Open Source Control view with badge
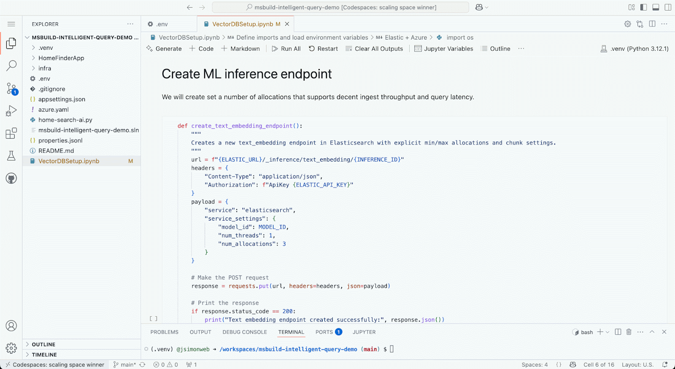Screen dimensions: 675x369 pyautogui.click(x=11, y=89)
